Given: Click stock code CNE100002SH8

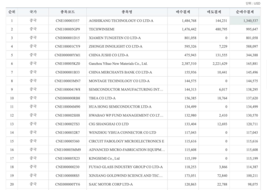Looking at the screenshot, I should tap(67, 115).
